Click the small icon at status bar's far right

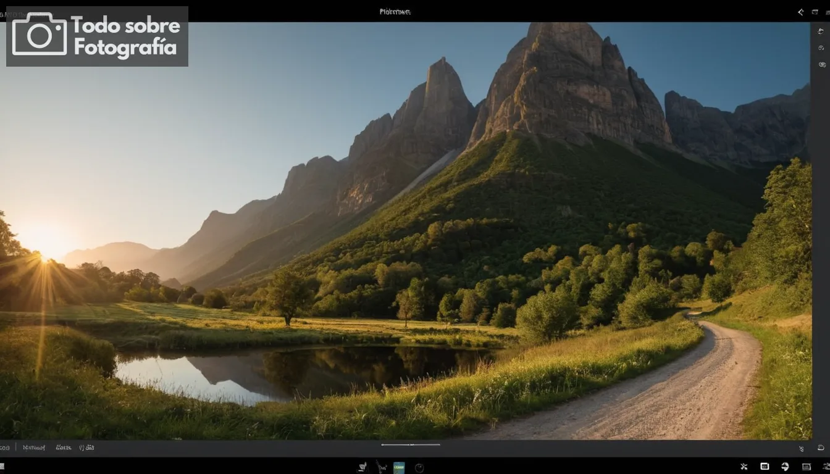(821, 447)
